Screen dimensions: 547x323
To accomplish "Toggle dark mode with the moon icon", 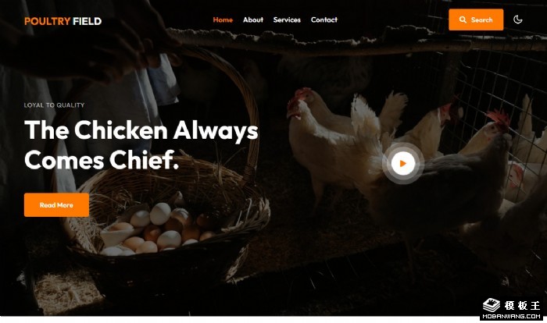I will click(517, 20).
